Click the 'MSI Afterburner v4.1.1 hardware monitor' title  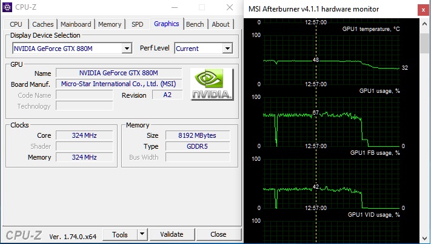(x=313, y=9)
